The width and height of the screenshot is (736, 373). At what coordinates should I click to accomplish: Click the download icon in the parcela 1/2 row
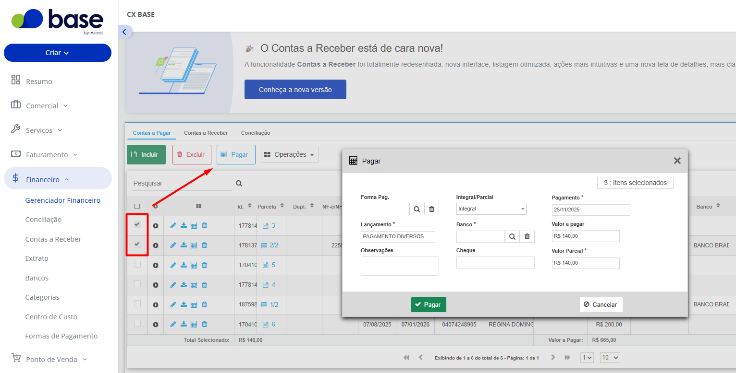184,304
